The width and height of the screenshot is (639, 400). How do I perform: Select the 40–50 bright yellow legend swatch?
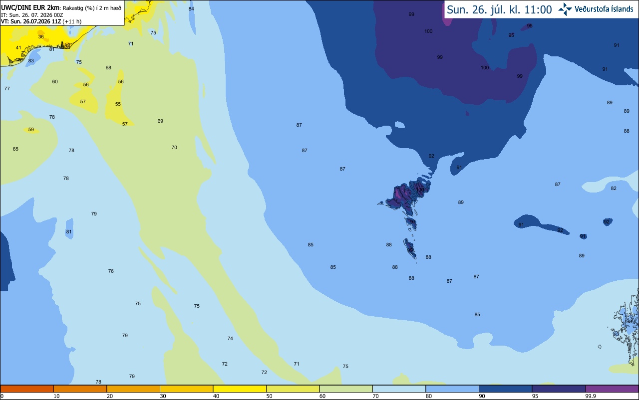coord(240,389)
